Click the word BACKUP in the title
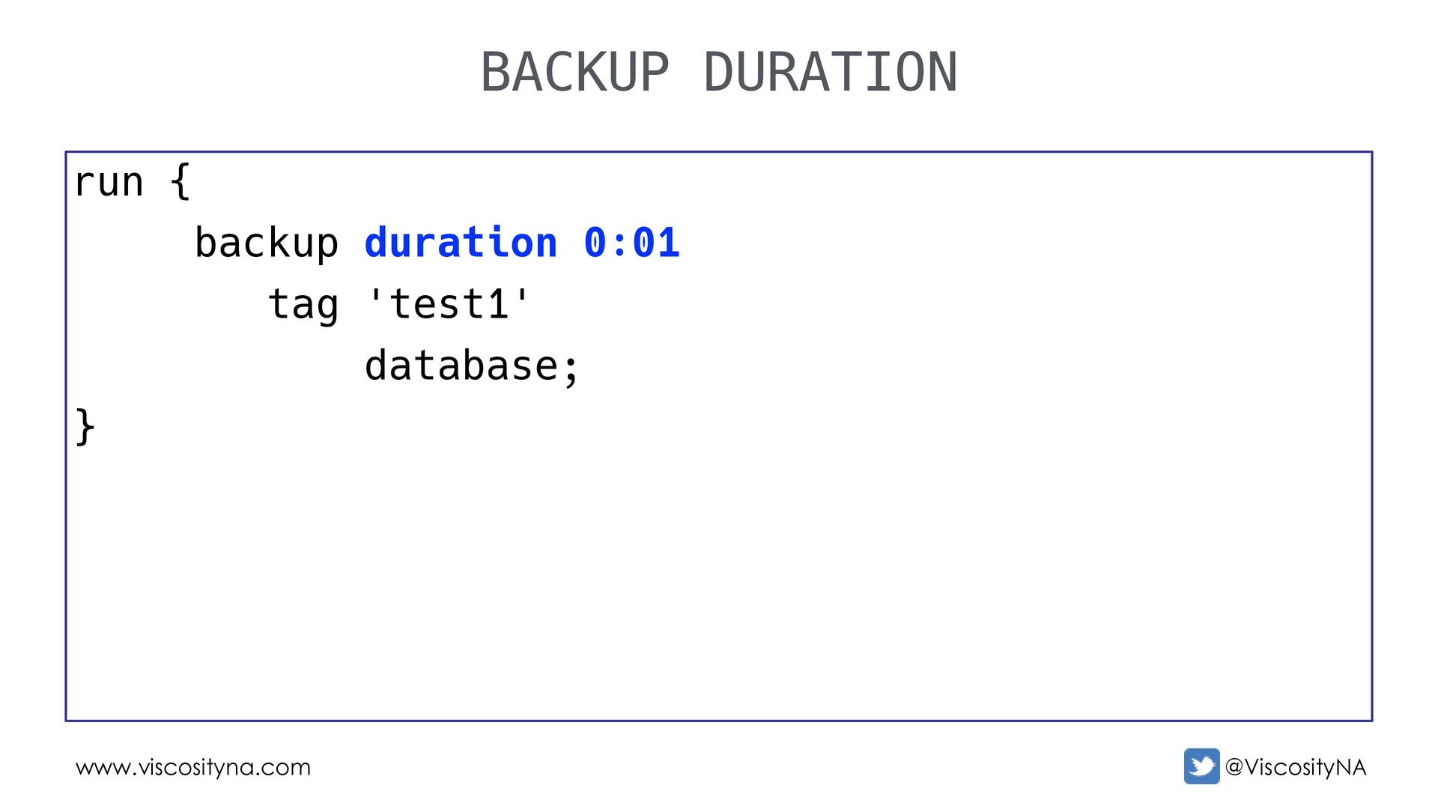Image resolution: width=1438 pixels, height=809 pixels. pos(574,73)
